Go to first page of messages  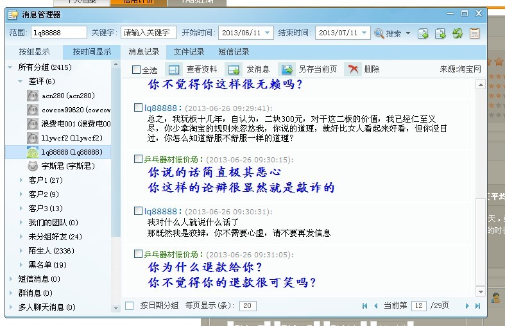364,305
